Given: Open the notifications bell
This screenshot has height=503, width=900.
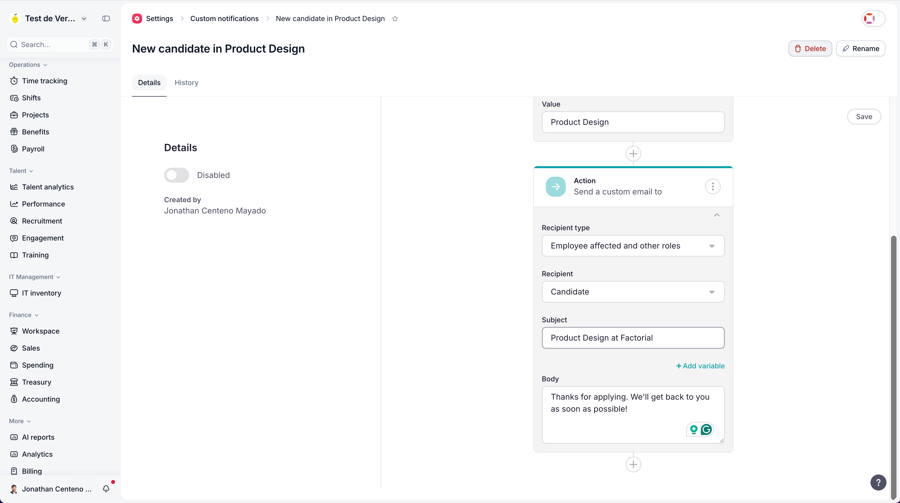Looking at the screenshot, I should pos(106,489).
